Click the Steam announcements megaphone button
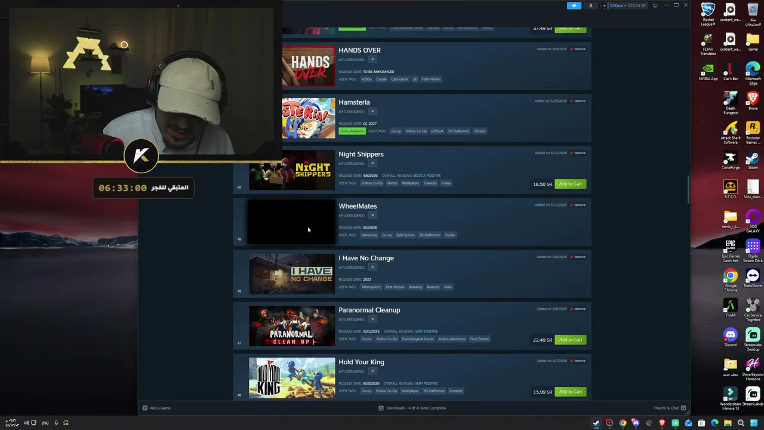The image size is (764, 430). [574, 5]
